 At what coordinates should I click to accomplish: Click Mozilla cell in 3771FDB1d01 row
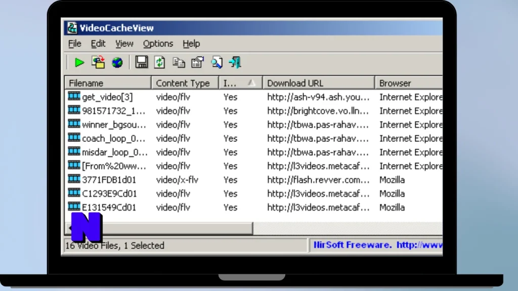(392, 180)
